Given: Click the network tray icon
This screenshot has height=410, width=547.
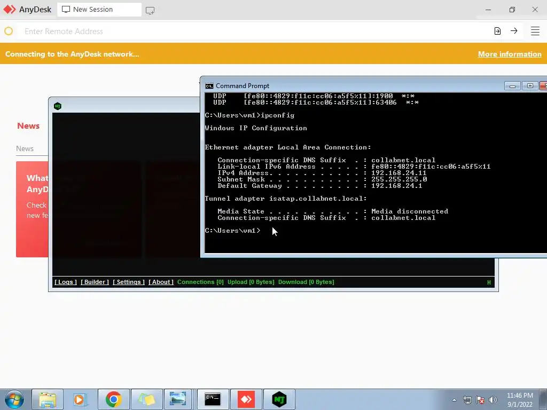Looking at the screenshot, I should click(x=467, y=400).
